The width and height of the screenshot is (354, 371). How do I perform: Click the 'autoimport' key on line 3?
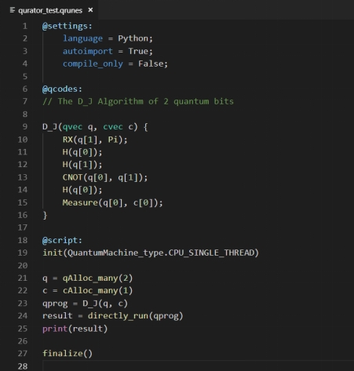[x=88, y=51]
